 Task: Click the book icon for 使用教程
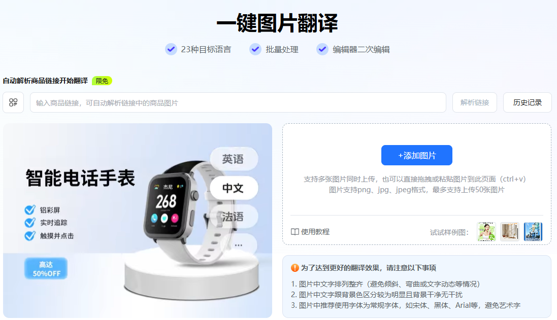coord(295,232)
